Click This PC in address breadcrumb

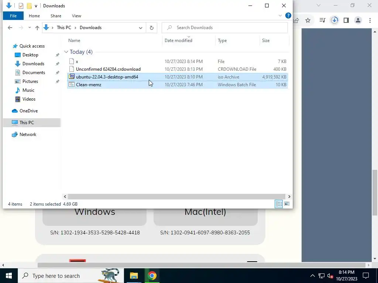coord(64,28)
